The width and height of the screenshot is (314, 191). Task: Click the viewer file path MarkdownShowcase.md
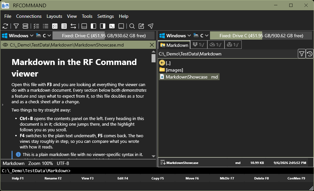click(67, 45)
